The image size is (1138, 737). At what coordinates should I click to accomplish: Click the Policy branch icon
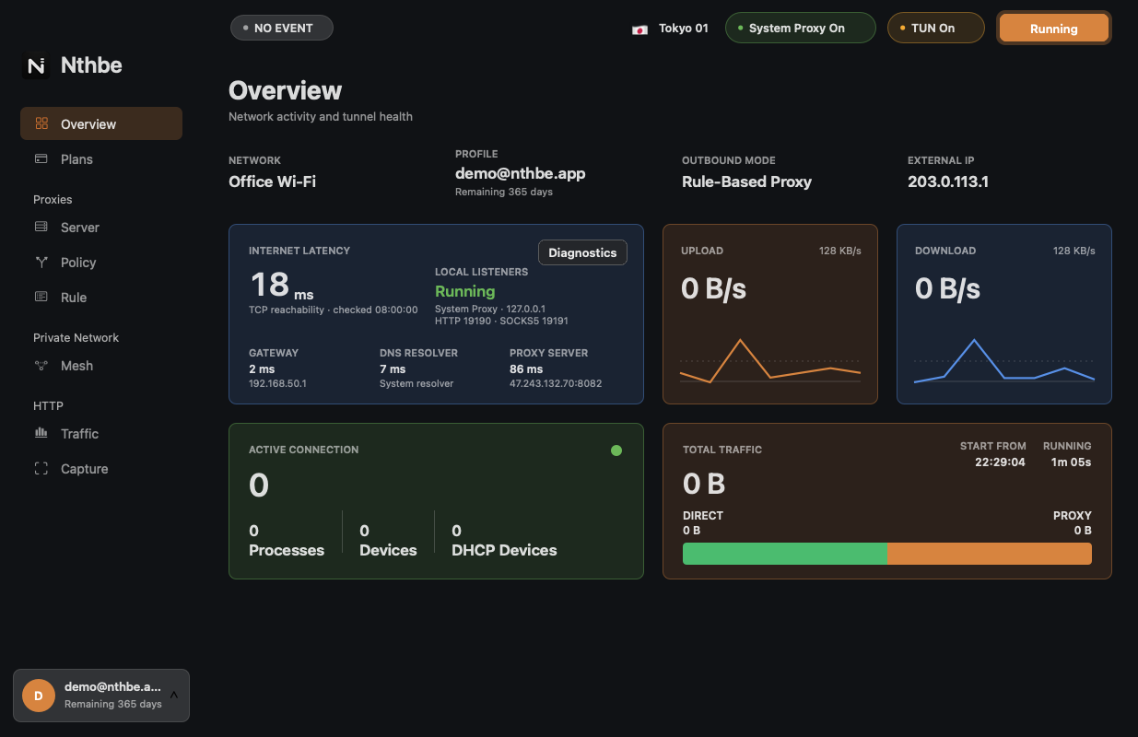click(41, 262)
